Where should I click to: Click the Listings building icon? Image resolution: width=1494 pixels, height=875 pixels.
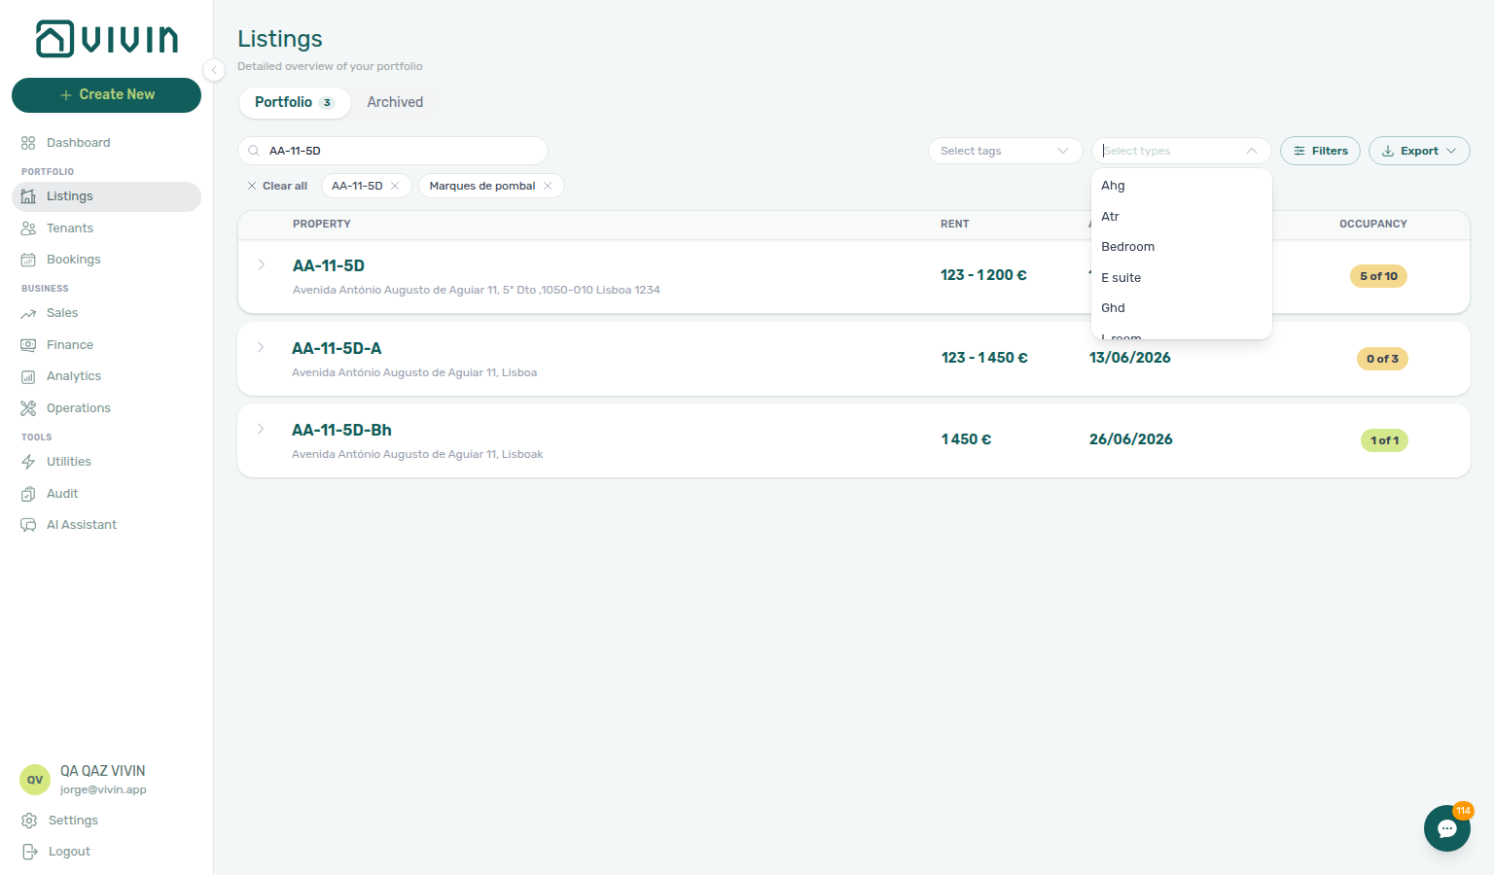[28, 196]
